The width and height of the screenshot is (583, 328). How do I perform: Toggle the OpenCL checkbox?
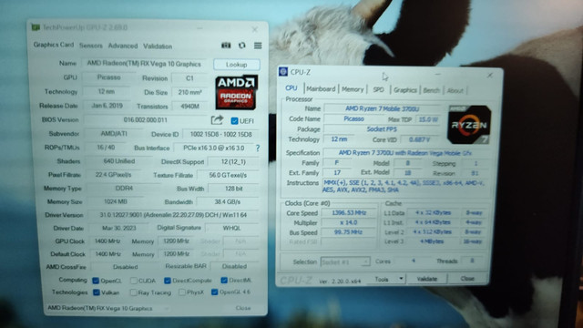click(x=96, y=281)
